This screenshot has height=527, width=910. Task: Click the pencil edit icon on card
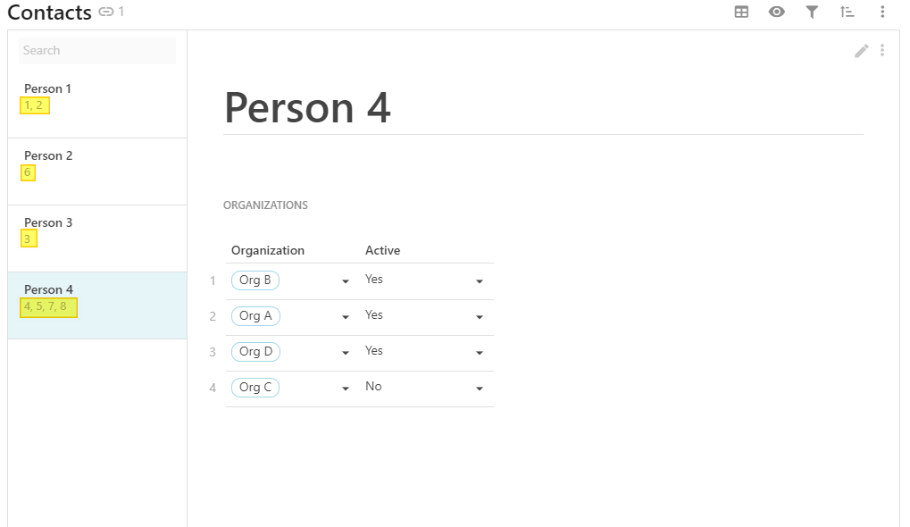862,51
